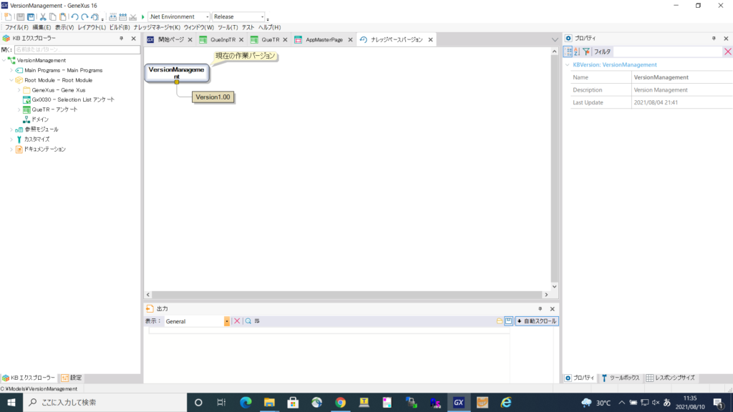Select the GeneXus folder tree item
Image resolution: width=733 pixels, height=412 pixels.
pyautogui.click(x=59, y=90)
